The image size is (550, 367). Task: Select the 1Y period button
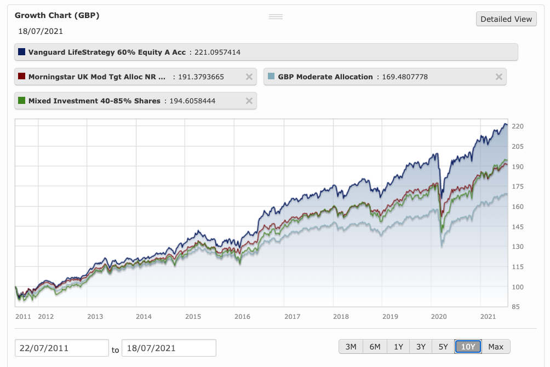(398, 346)
